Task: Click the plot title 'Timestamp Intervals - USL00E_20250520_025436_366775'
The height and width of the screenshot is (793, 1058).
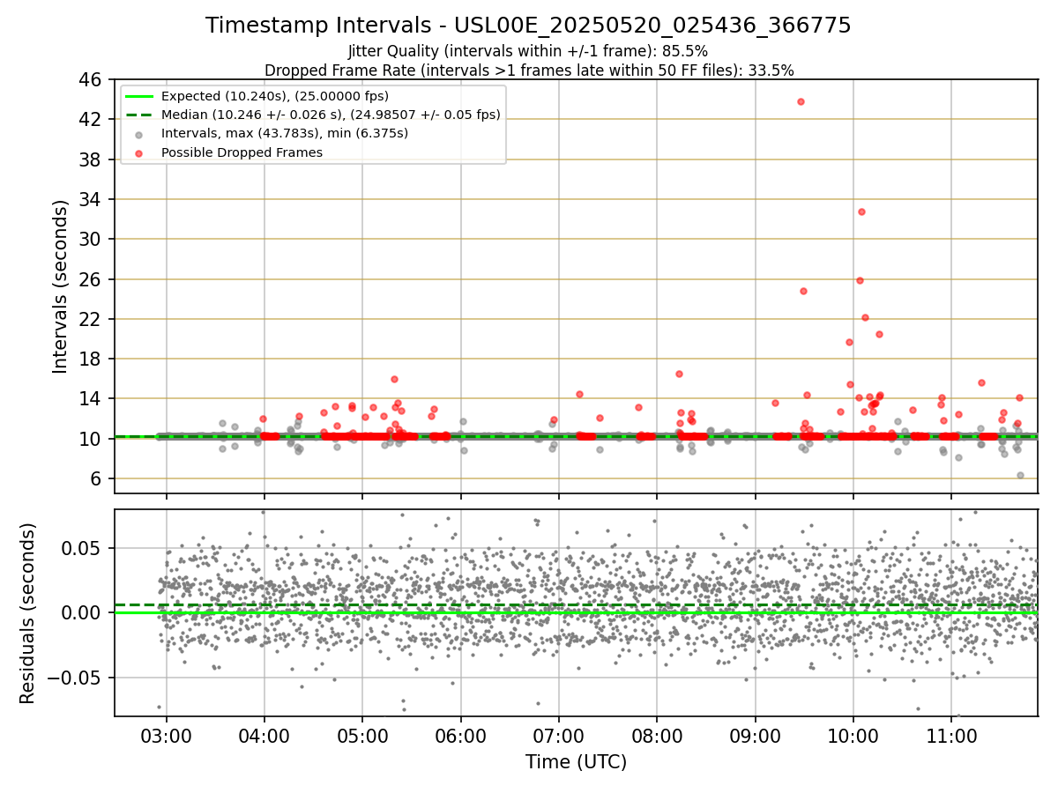Action: click(528, 26)
